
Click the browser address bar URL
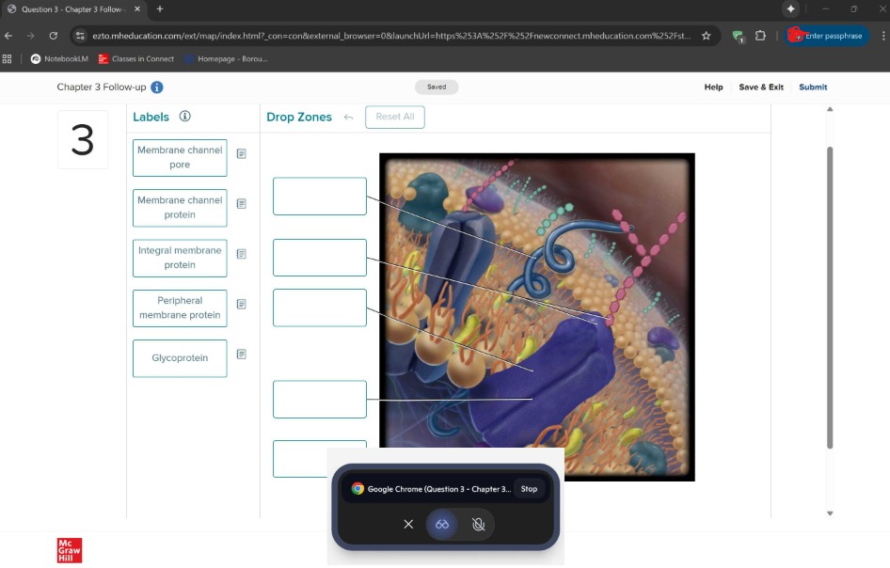(x=391, y=36)
